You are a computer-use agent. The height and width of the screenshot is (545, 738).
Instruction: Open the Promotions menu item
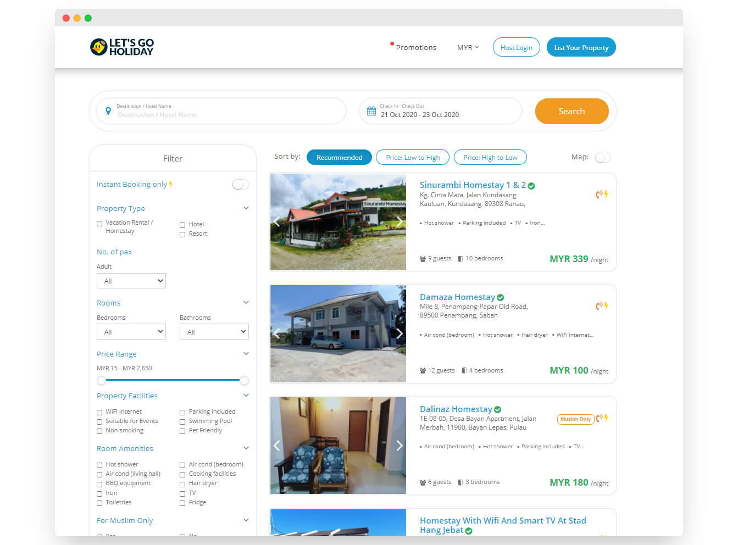(416, 48)
